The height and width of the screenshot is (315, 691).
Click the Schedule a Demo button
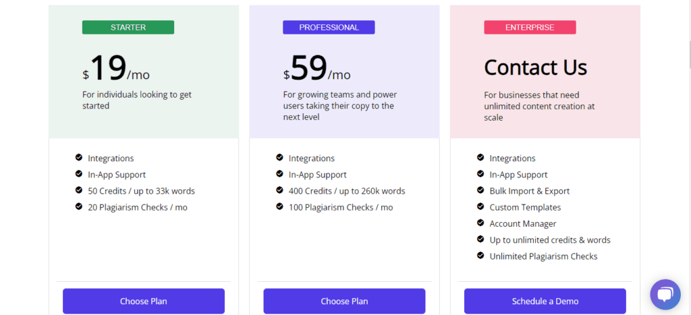pos(545,302)
